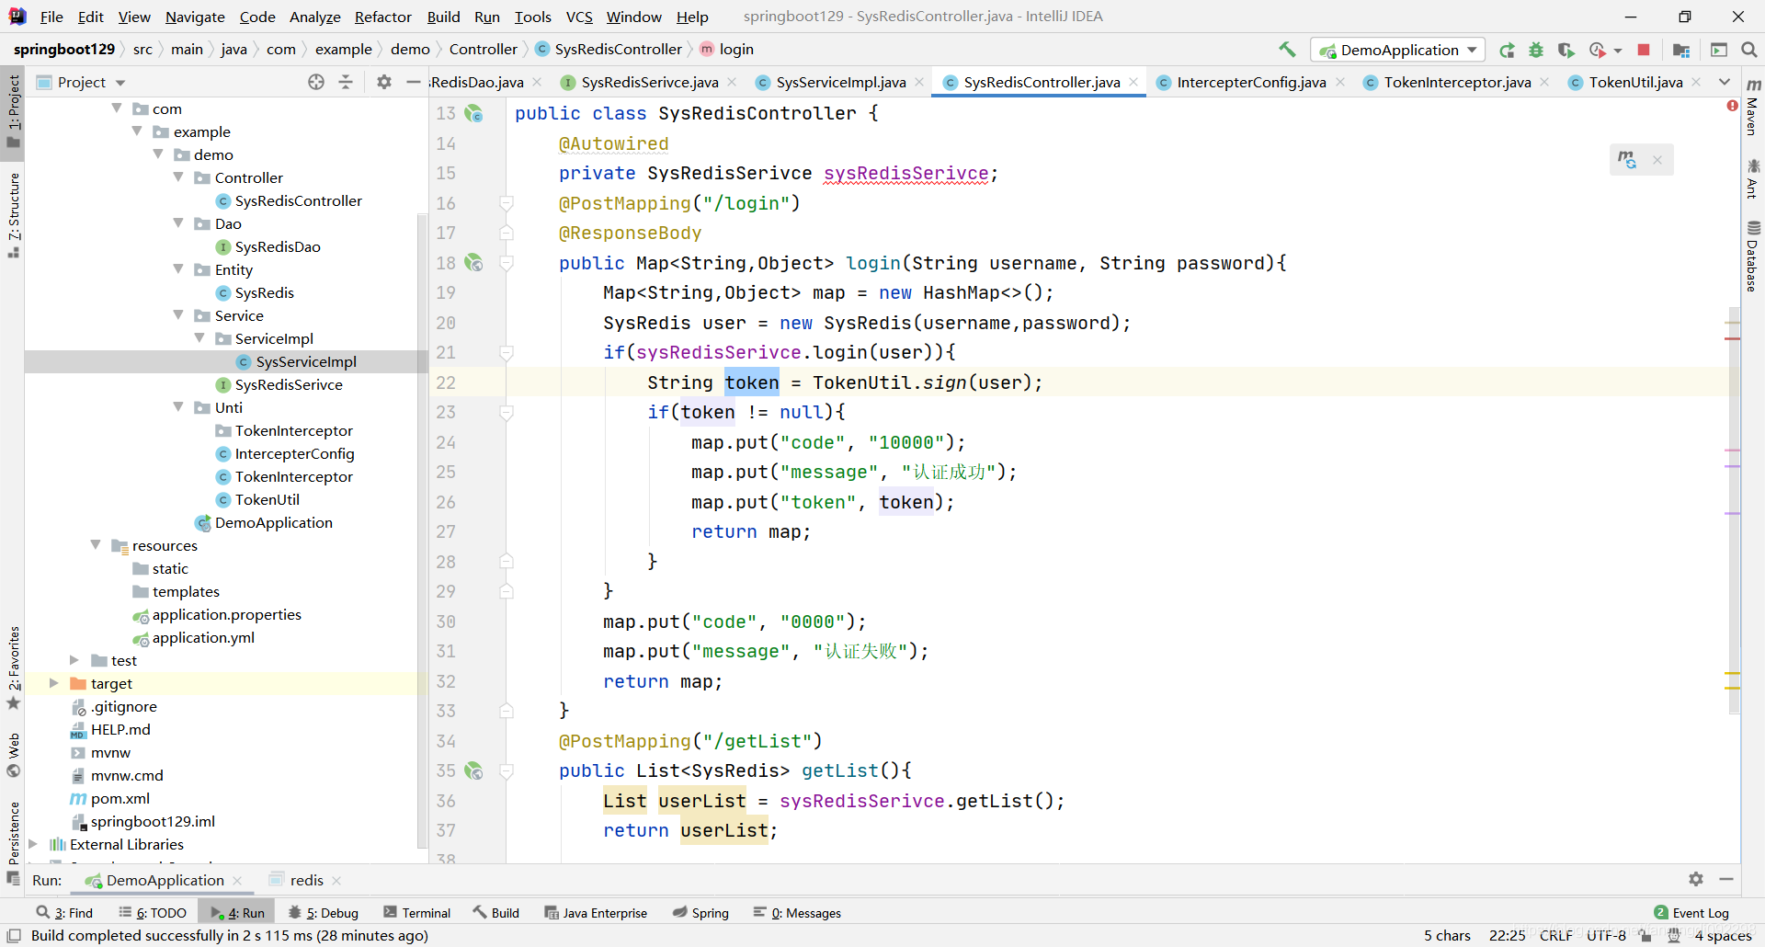Switch to IntercepterConfig.java tab

[x=1251, y=82]
